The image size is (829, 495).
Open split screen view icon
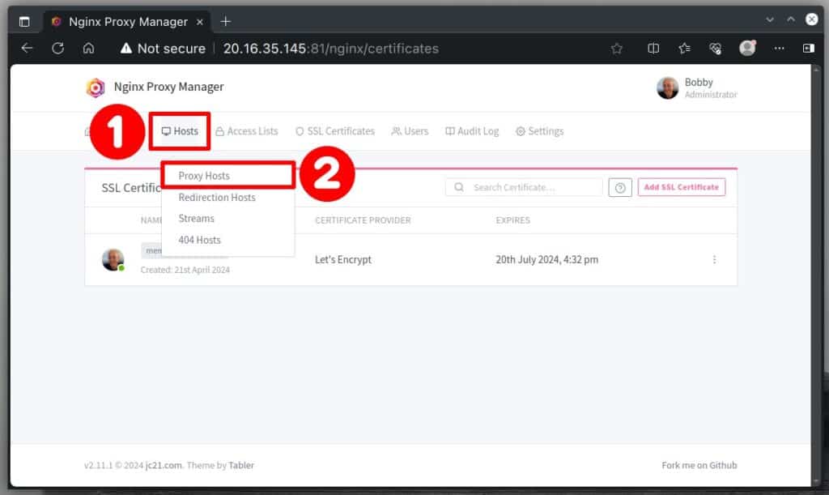pos(653,49)
